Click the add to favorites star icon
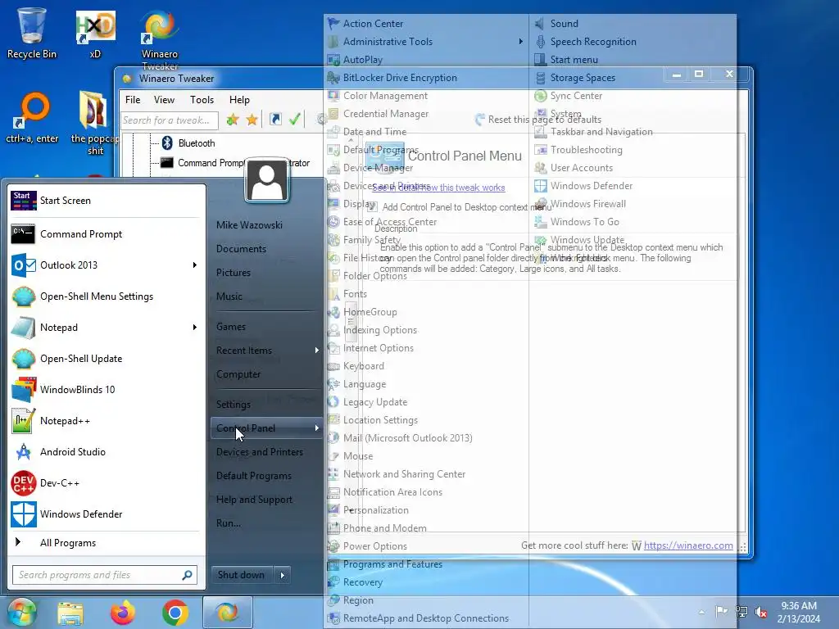Viewport: 839px width, 629px height. 232,120
